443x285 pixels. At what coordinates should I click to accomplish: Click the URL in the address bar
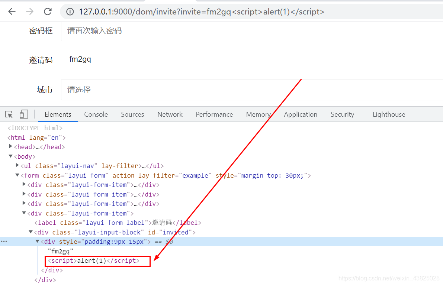tap(202, 12)
